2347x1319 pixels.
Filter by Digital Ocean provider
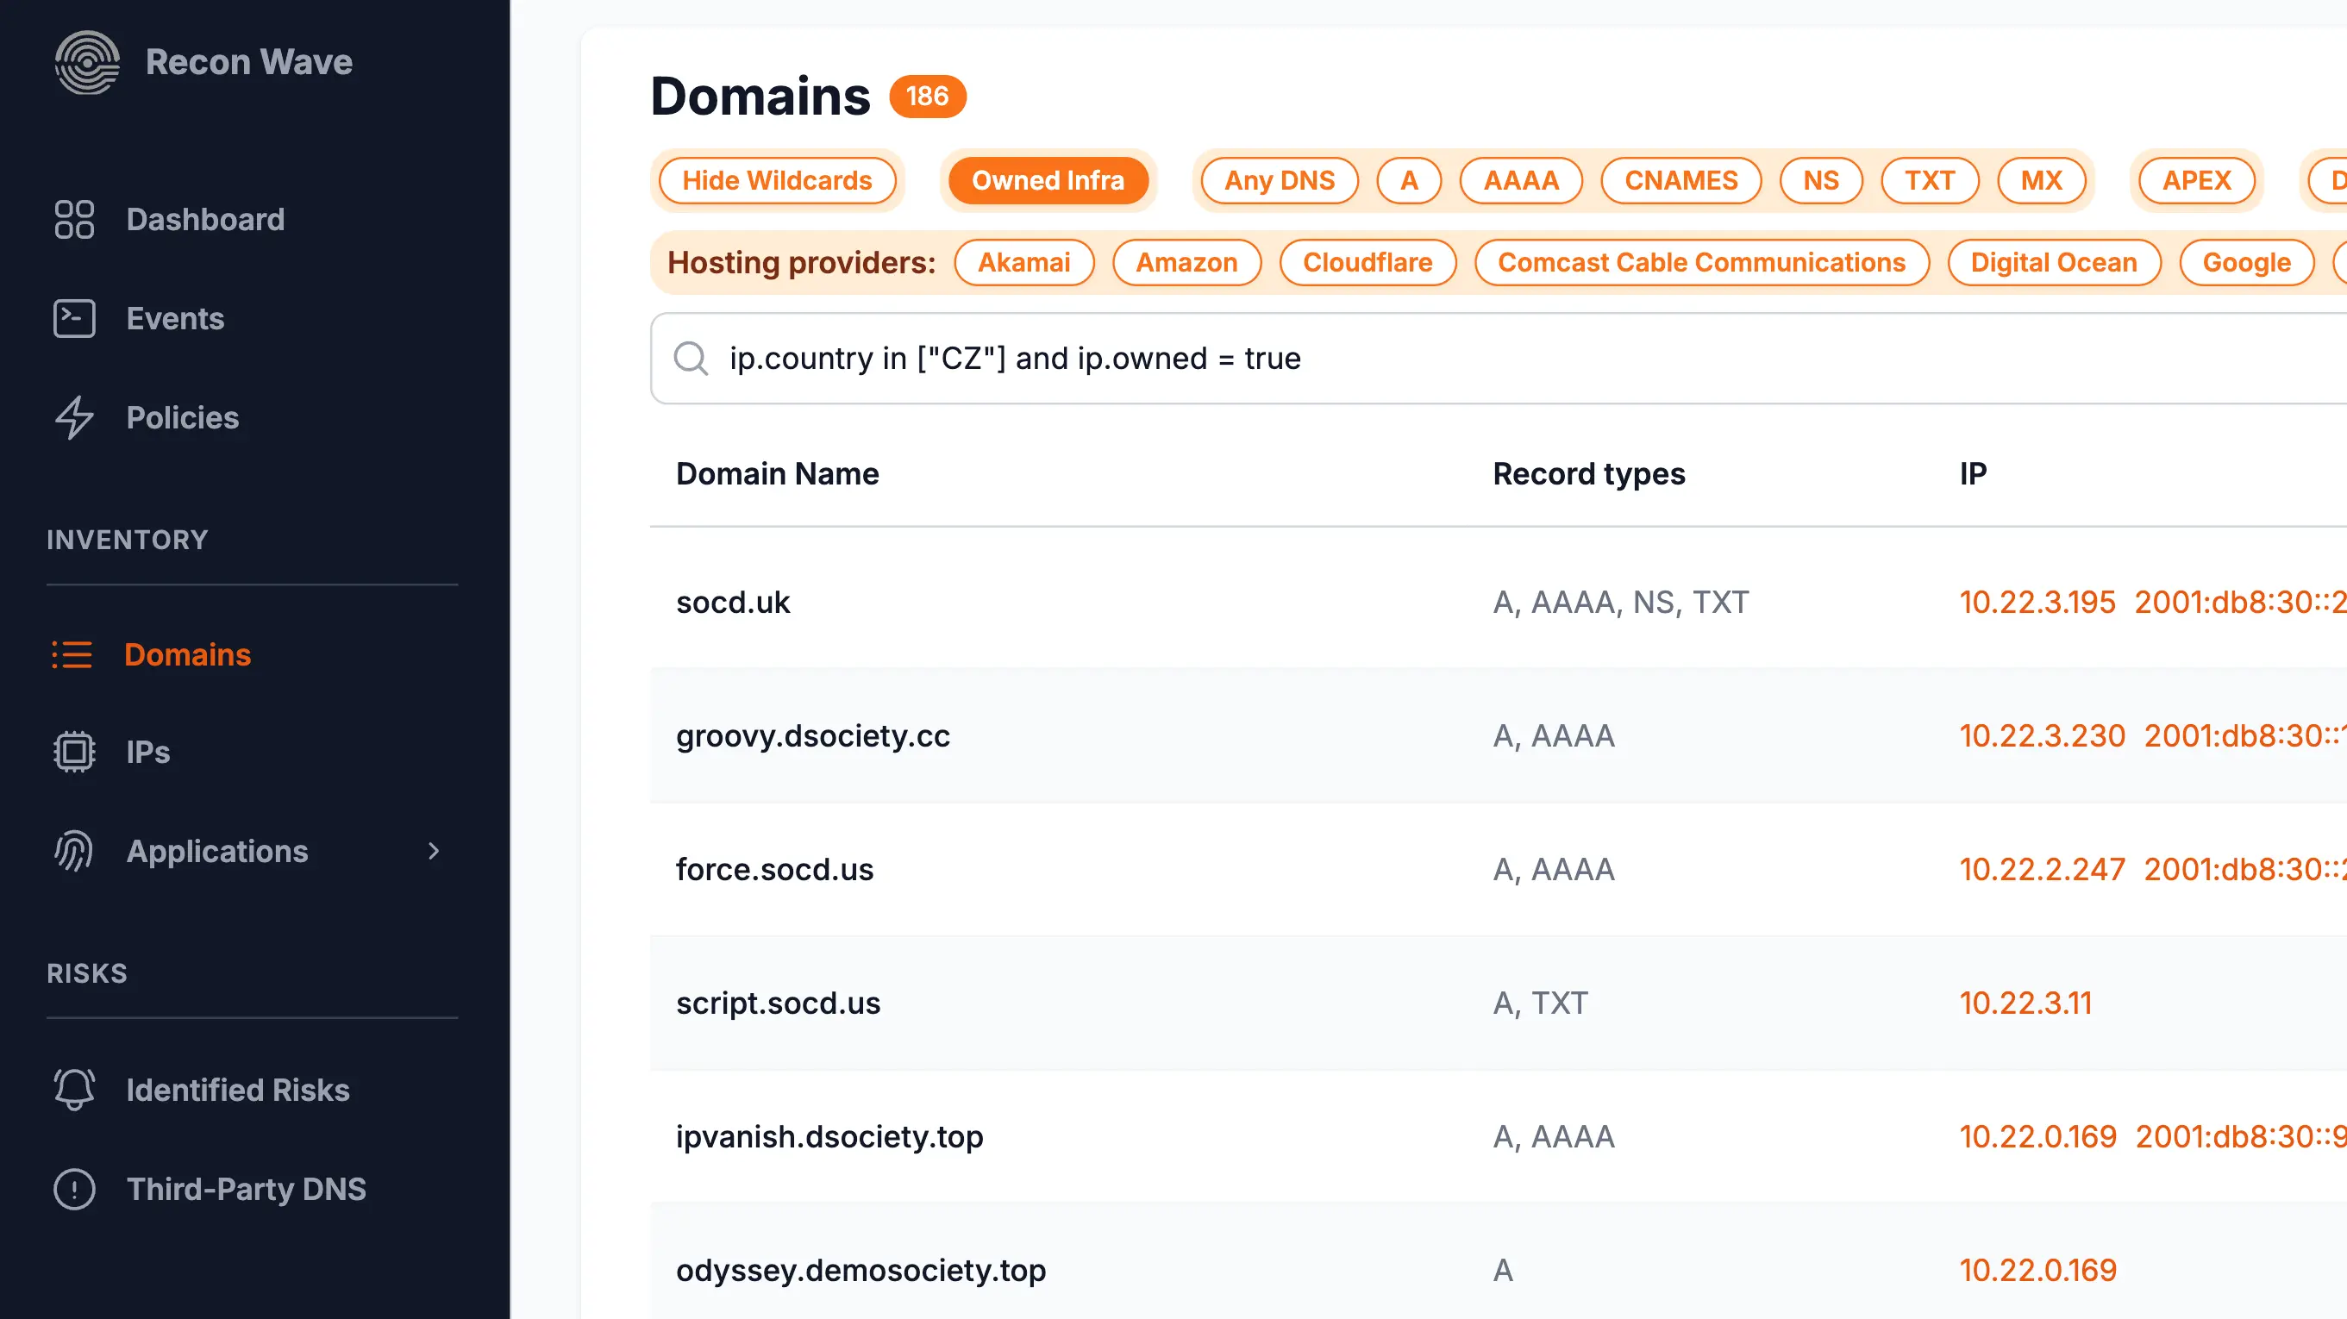click(2054, 262)
